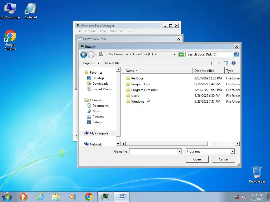
Task: Expand the arrow after My Computer breadcrumb
Action: 131,54
